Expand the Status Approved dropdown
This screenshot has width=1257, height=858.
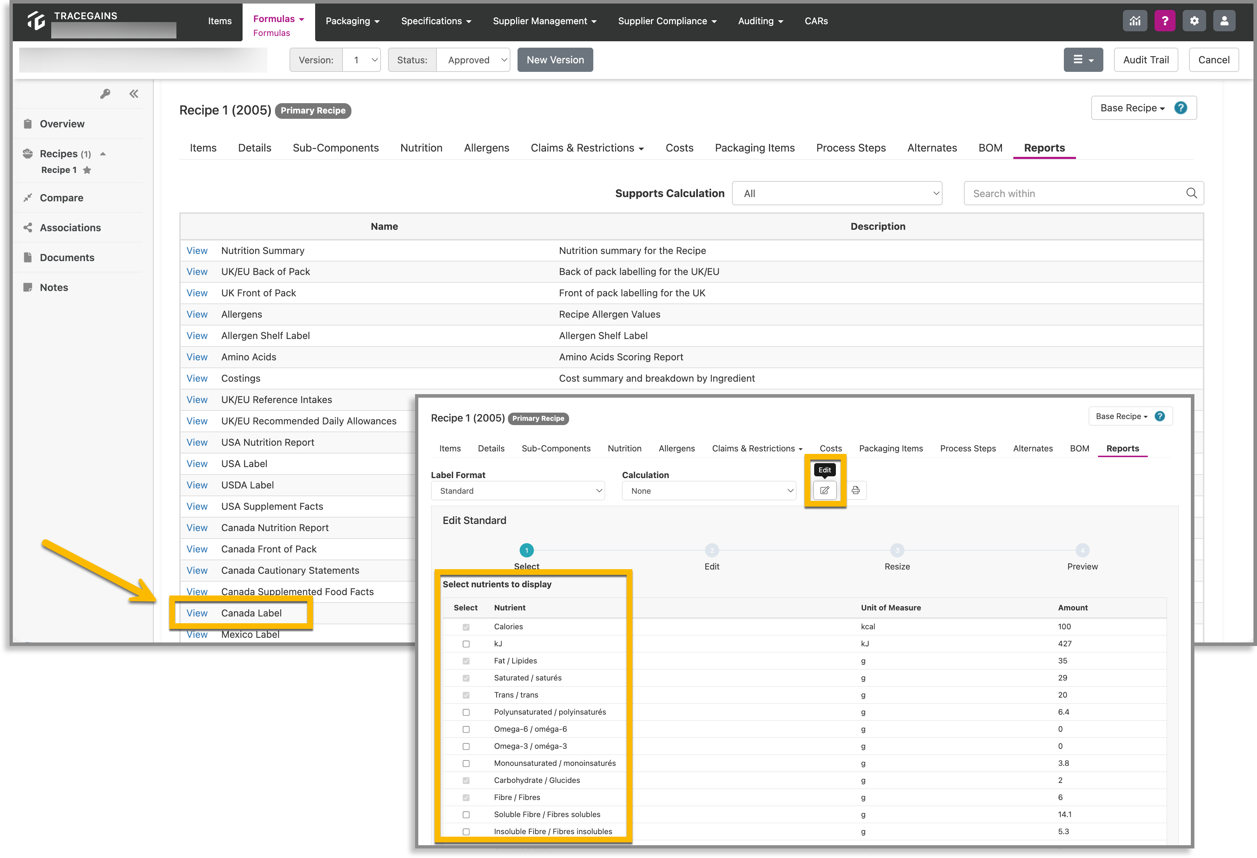click(473, 59)
